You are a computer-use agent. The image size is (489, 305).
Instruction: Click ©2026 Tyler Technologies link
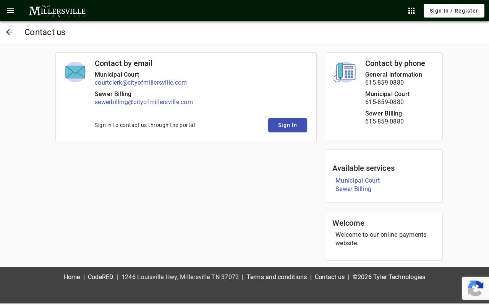(389, 277)
